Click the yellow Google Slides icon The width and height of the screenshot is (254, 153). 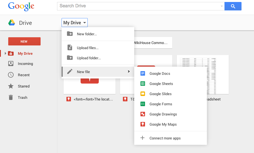(143, 94)
